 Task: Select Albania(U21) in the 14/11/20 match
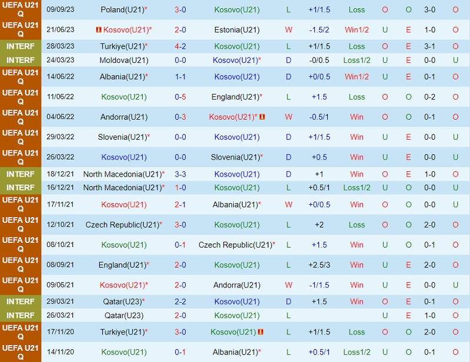(235, 352)
